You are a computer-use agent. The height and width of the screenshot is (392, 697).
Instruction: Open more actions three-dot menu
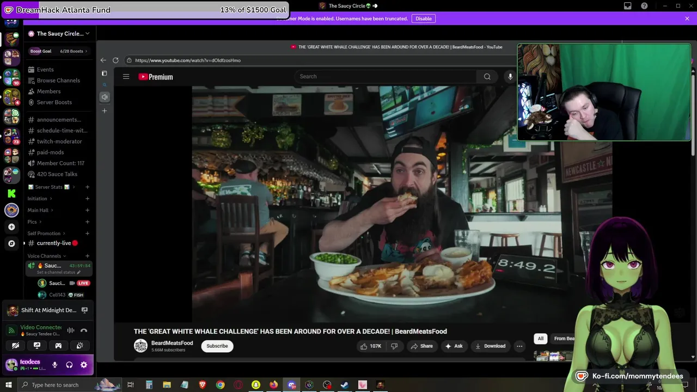coord(519,346)
